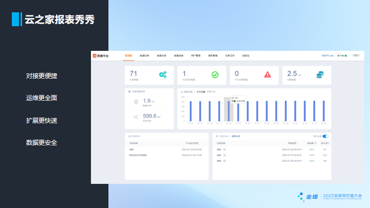370x208 pixels.
Task: Click first task row green status icon
Action: point(225,149)
